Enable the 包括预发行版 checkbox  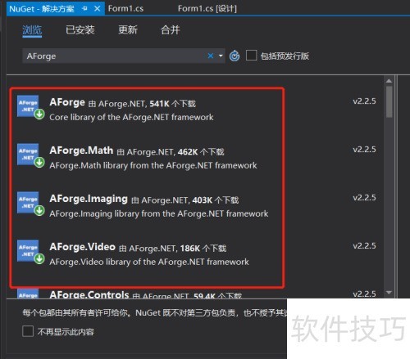click(251, 56)
